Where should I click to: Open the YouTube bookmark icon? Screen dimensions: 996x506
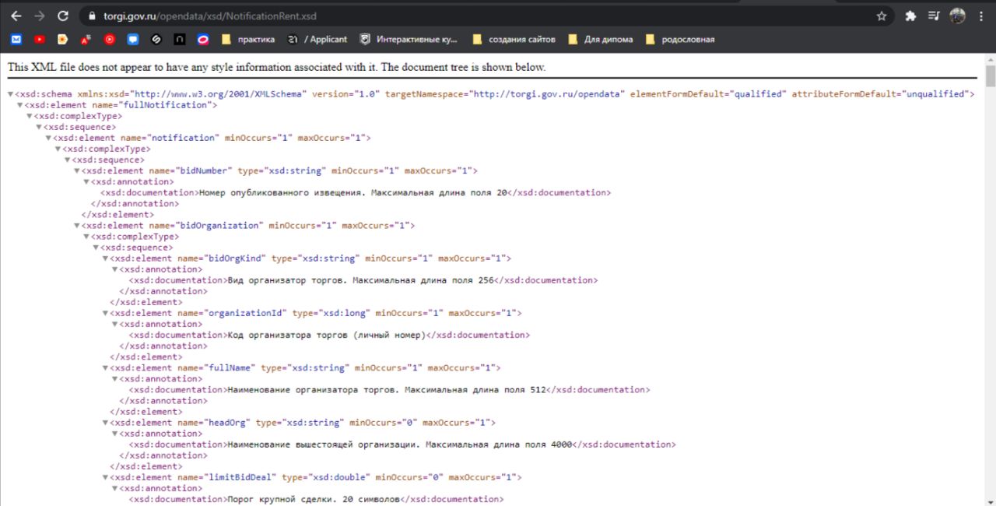point(40,39)
